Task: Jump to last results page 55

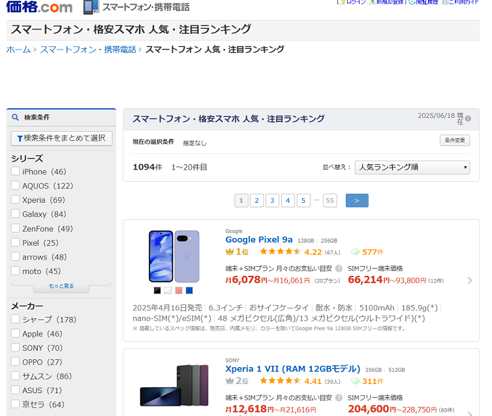Action: pos(330,201)
